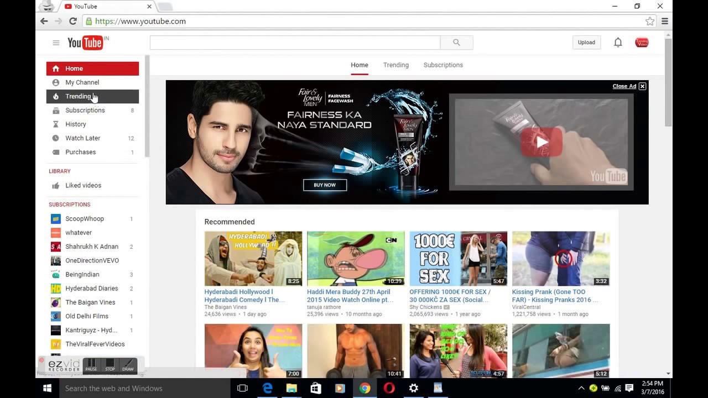Open Windows Start menu
708x398 pixels.
coord(47,388)
